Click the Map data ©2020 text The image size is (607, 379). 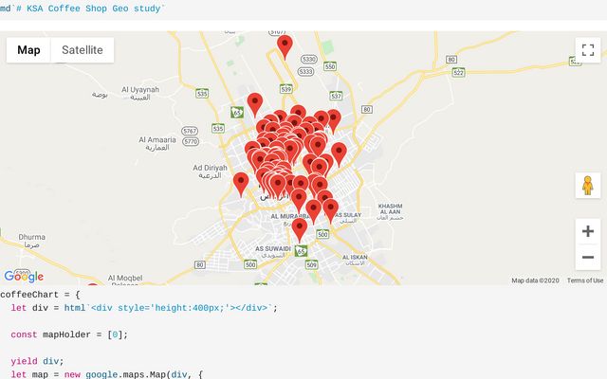[536, 280]
